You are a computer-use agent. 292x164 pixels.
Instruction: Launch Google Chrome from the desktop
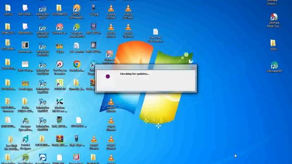(x=77, y=66)
